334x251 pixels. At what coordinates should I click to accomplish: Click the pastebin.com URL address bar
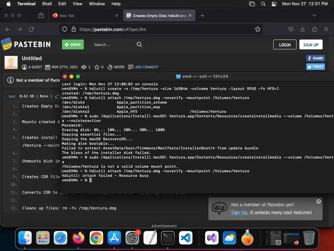tap(162, 29)
